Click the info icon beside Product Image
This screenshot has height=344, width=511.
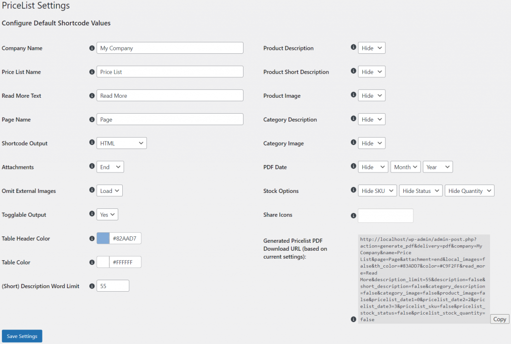[353, 95]
